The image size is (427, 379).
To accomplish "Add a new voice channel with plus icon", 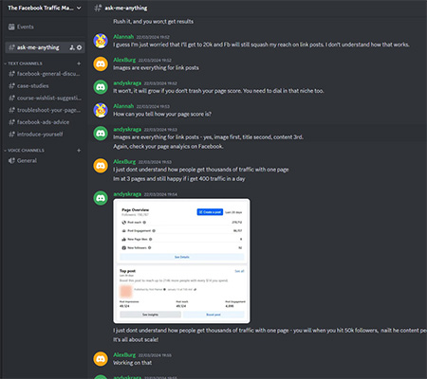I will pyautogui.click(x=79, y=151).
